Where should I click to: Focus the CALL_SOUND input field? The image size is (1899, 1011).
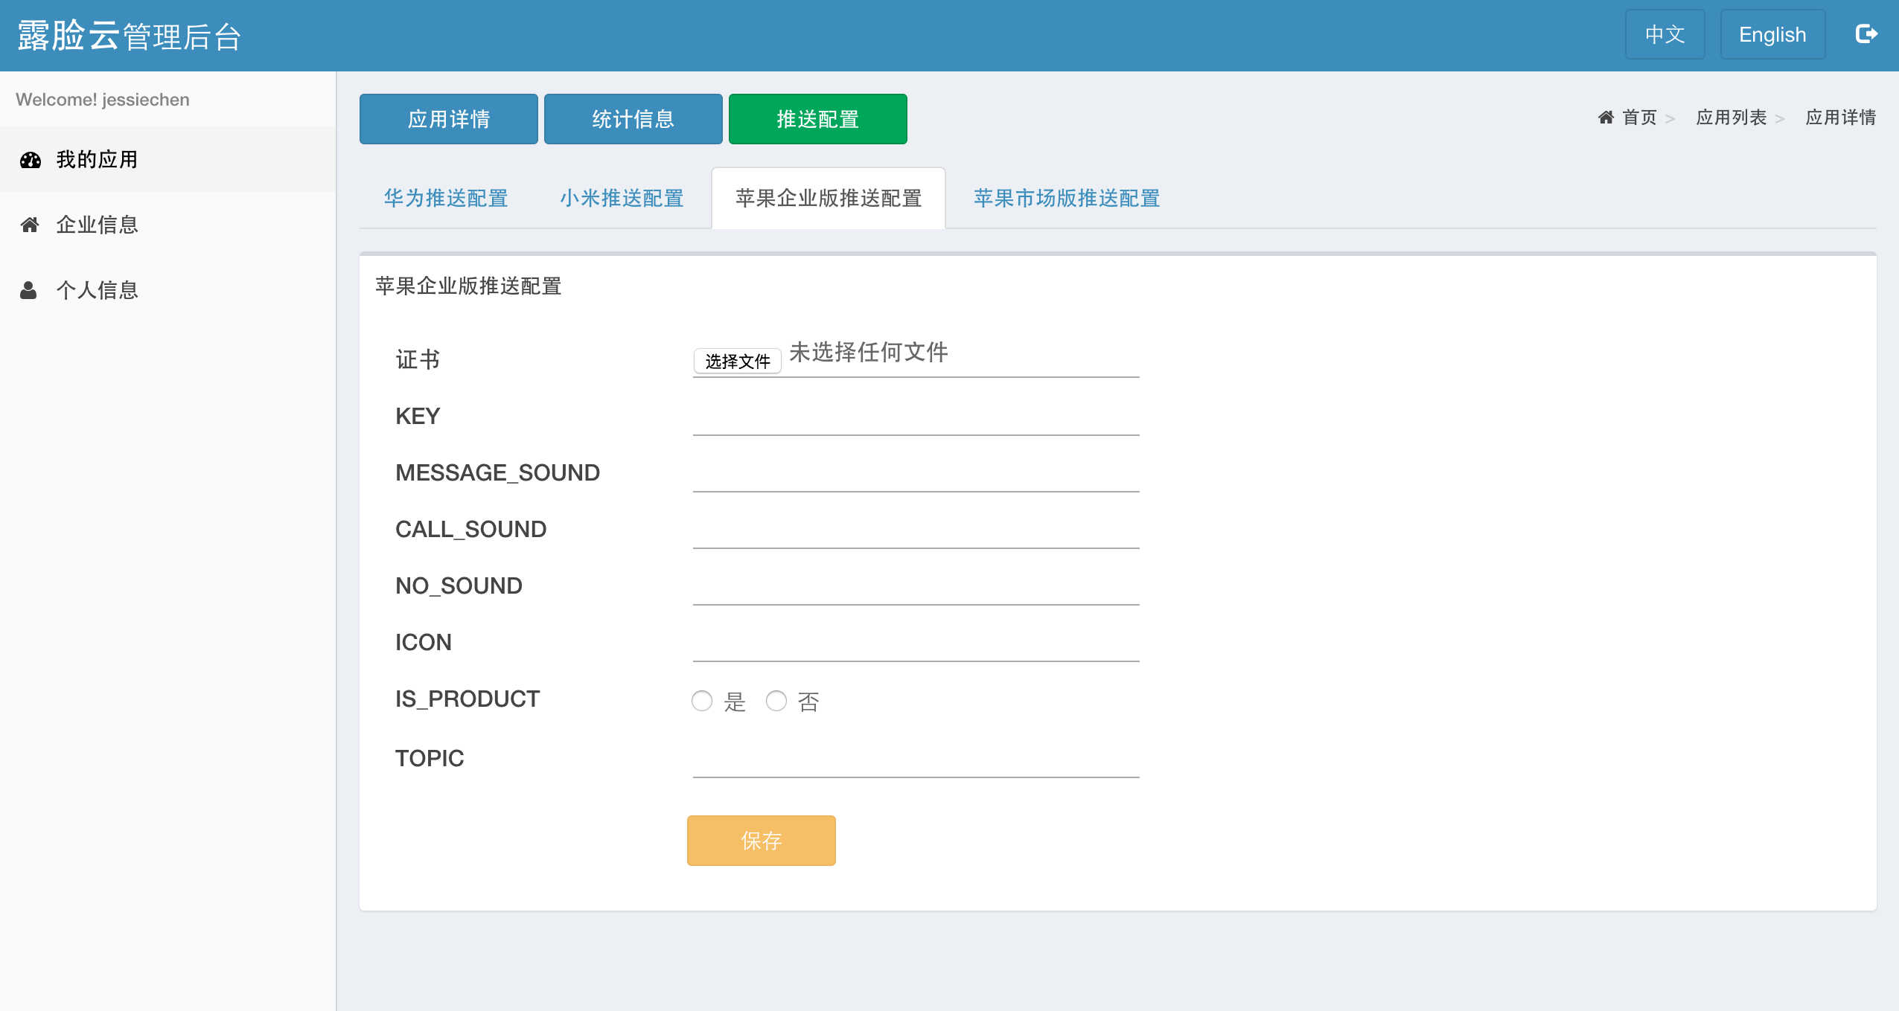pyautogui.click(x=916, y=528)
